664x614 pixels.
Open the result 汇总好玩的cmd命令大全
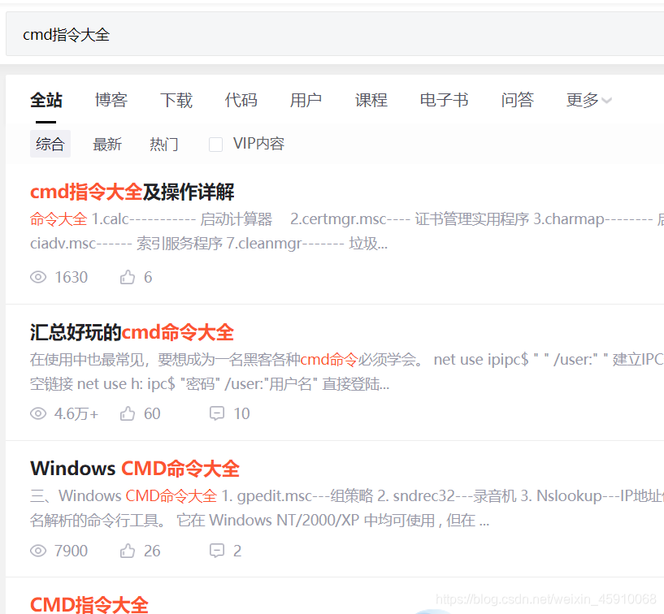pos(132,332)
